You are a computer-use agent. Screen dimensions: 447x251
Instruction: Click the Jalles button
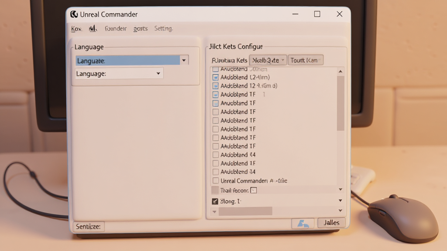[x=331, y=223]
